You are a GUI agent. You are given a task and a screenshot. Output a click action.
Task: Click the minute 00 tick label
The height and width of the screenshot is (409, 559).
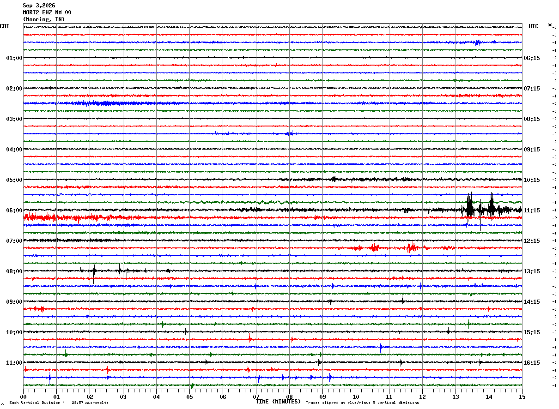(x=23, y=397)
